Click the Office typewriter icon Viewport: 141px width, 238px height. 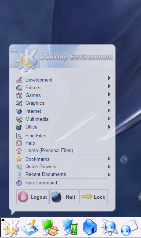tap(19, 127)
